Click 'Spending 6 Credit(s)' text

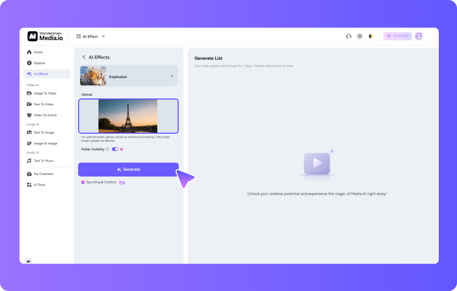point(101,182)
